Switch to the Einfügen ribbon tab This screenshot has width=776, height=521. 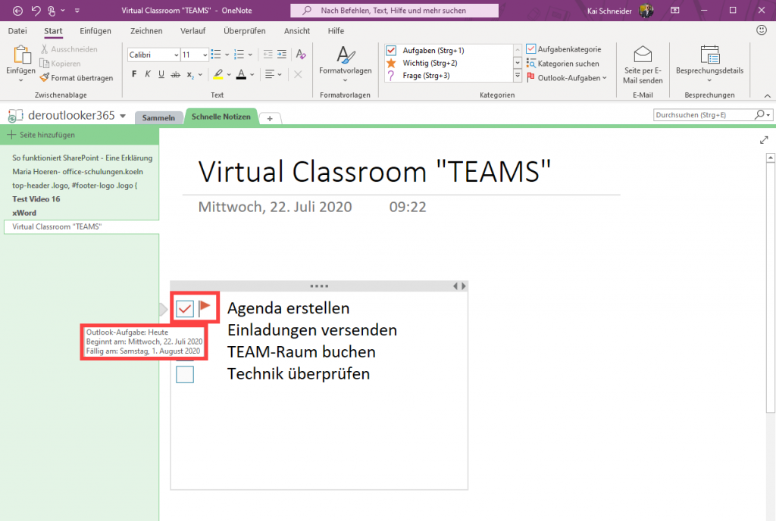(x=95, y=30)
